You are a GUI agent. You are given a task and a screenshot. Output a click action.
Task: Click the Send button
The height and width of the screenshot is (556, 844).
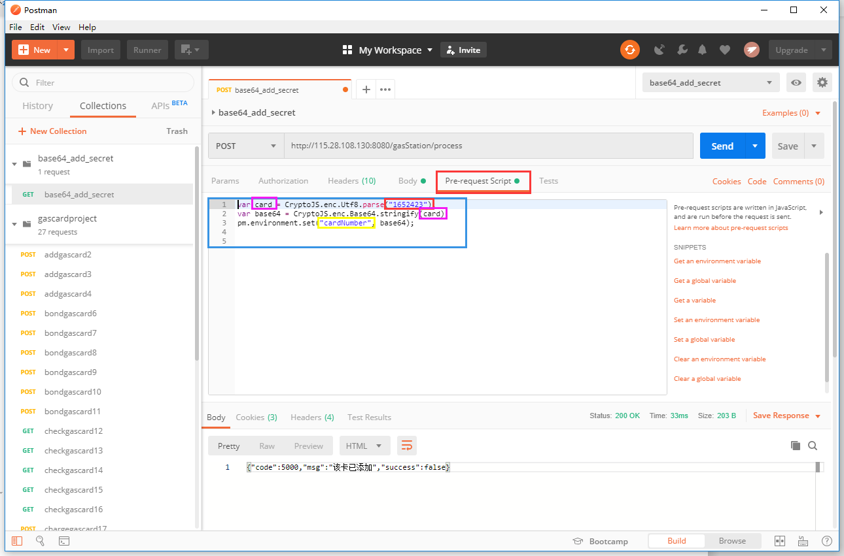pos(723,146)
